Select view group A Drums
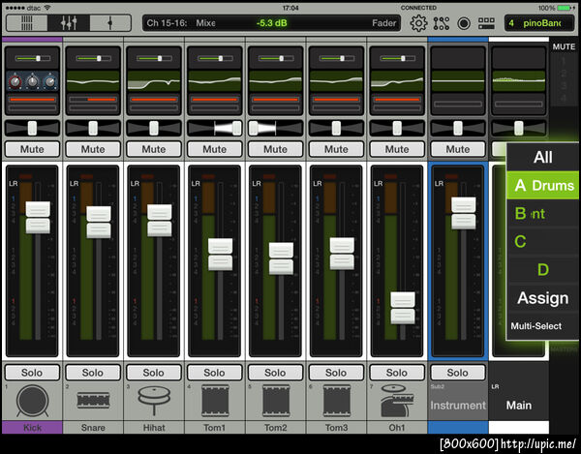Viewport: 581px width, 454px height. coord(542,185)
